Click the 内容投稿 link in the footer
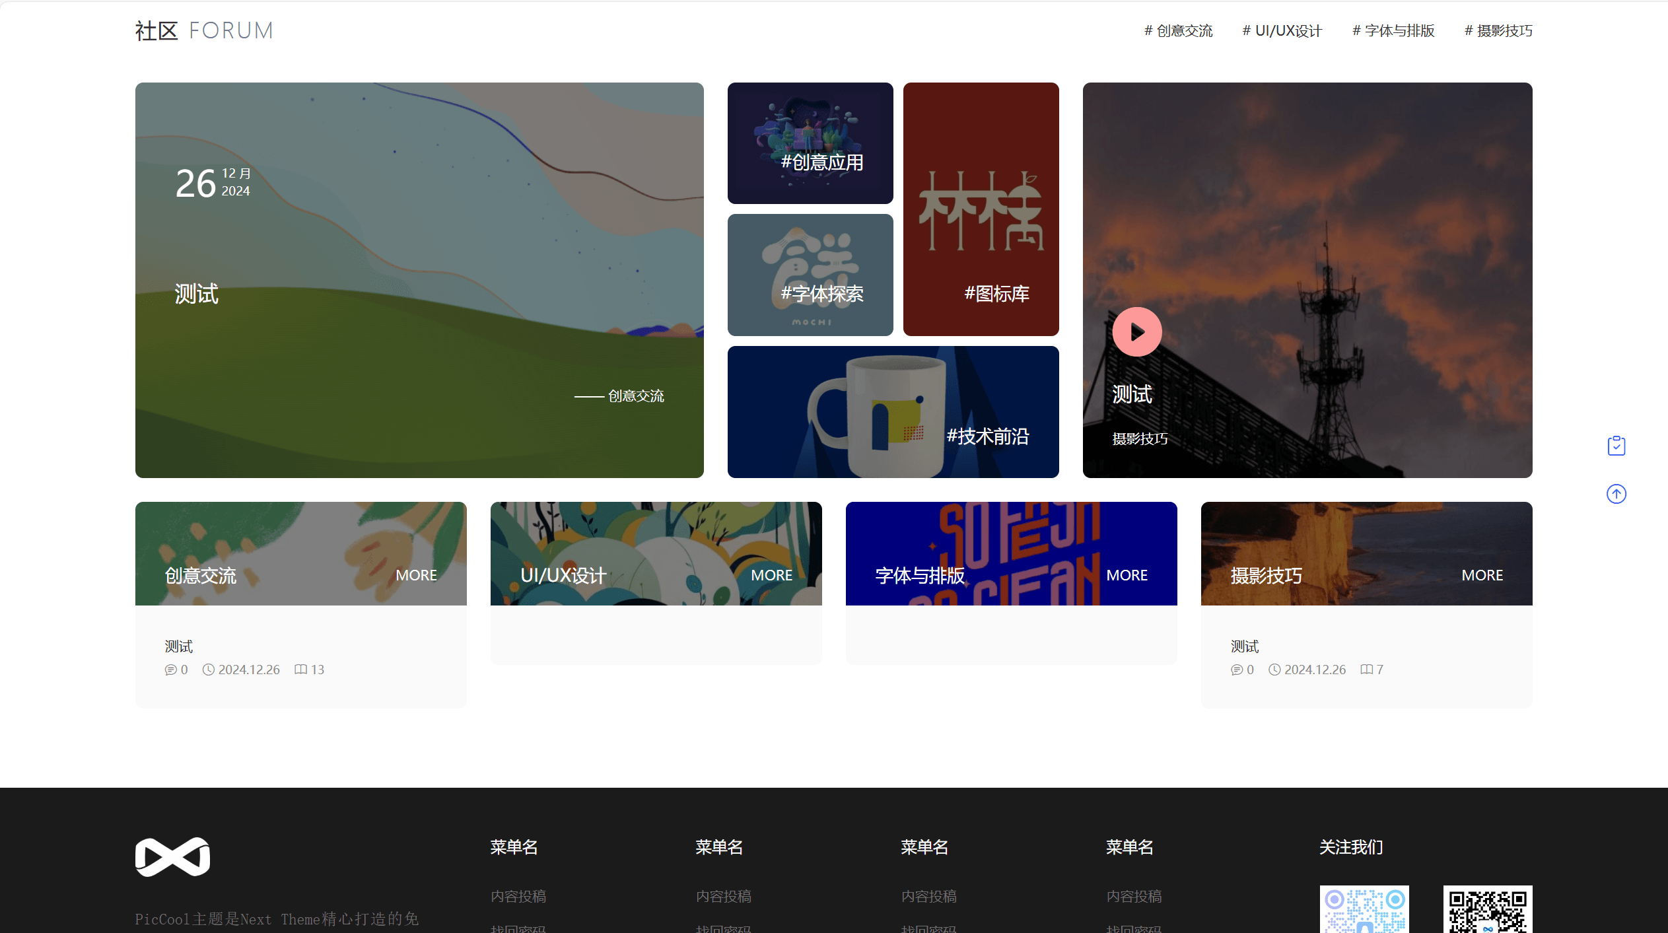 point(518,896)
